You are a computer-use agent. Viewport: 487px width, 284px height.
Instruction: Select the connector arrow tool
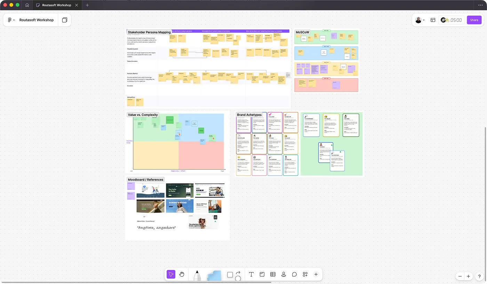tap(238, 273)
